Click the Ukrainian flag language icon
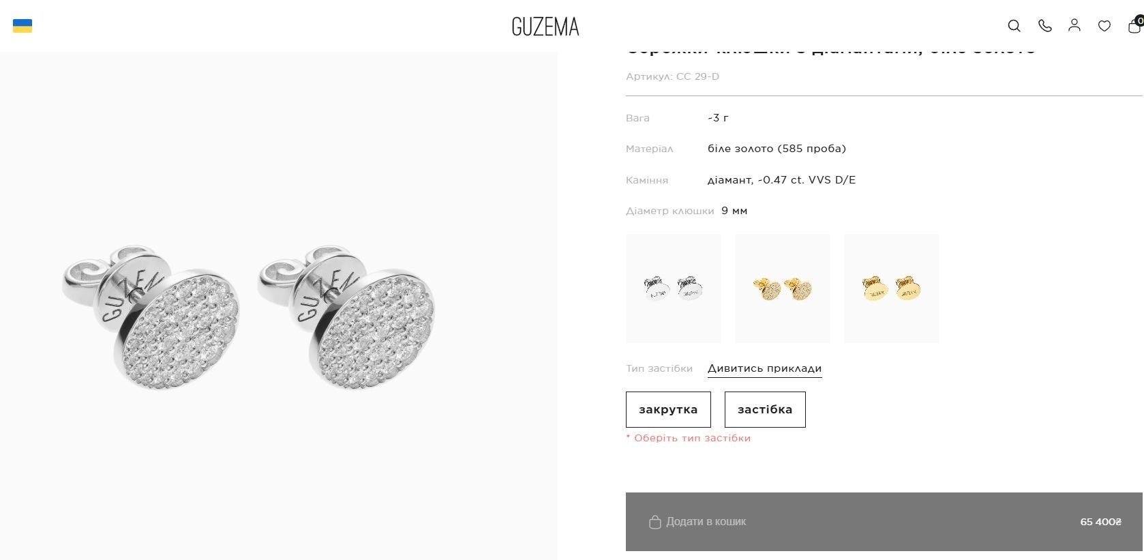1144x560 pixels. 22,26
